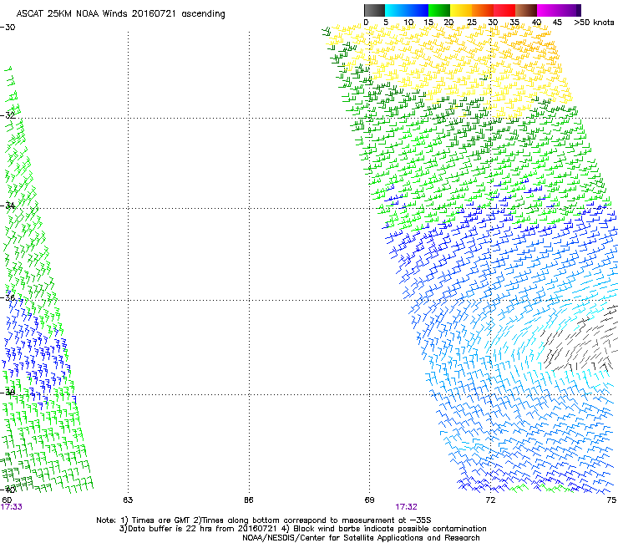Click the '63' longitude axis label
Image resolution: width=618 pixels, height=543 pixels.
[x=128, y=500]
